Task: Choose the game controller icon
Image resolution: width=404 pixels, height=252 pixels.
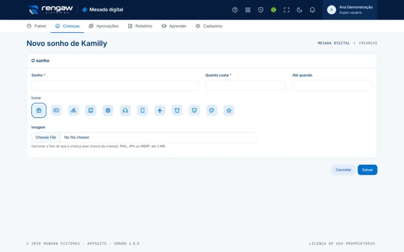Action: tap(56, 110)
